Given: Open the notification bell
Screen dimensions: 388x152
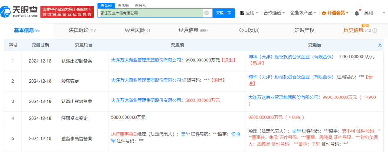Looking at the screenshot, I should tap(356, 13).
